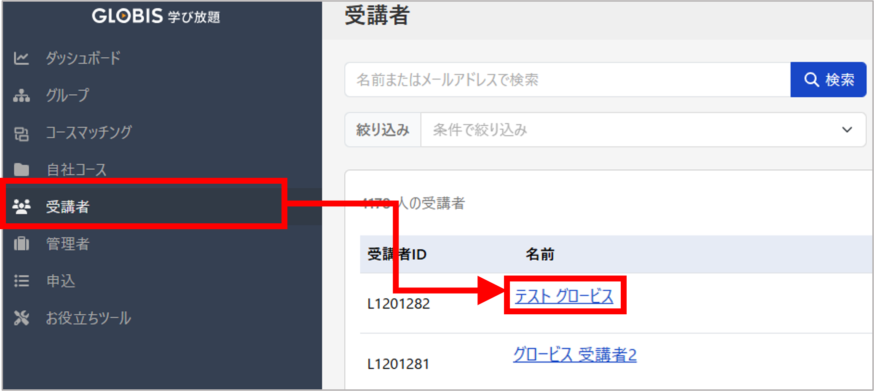
Task: Click the ダッシュボード chart icon
Action: click(x=21, y=58)
